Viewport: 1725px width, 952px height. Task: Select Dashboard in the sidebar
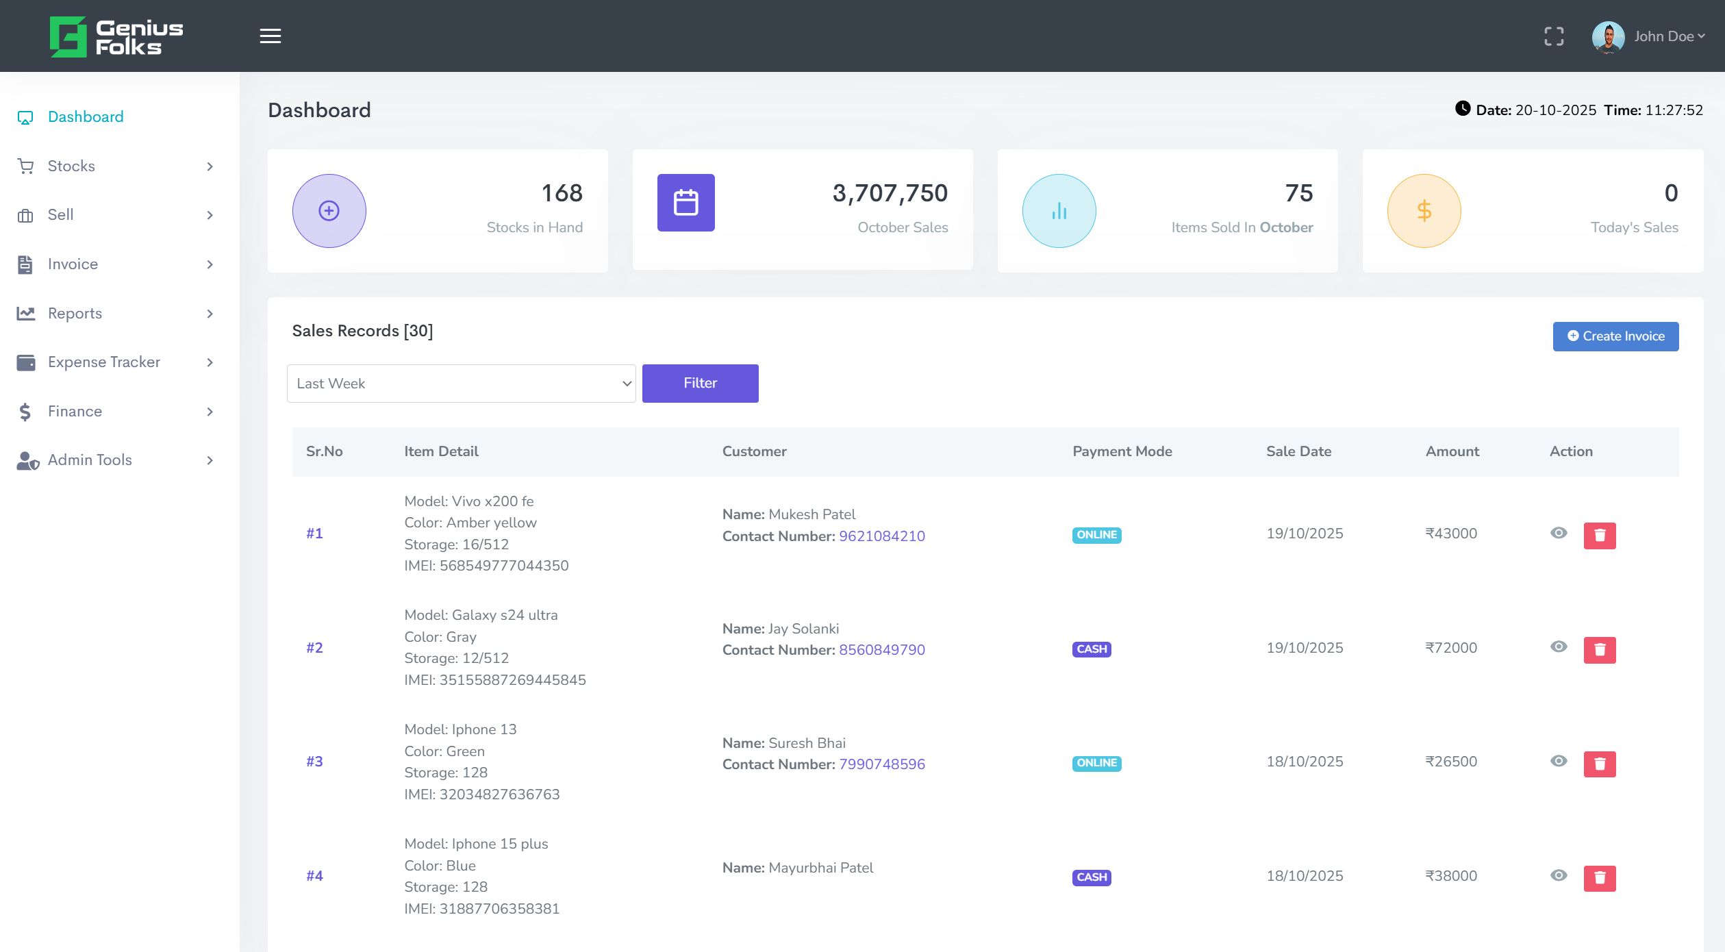tap(85, 116)
